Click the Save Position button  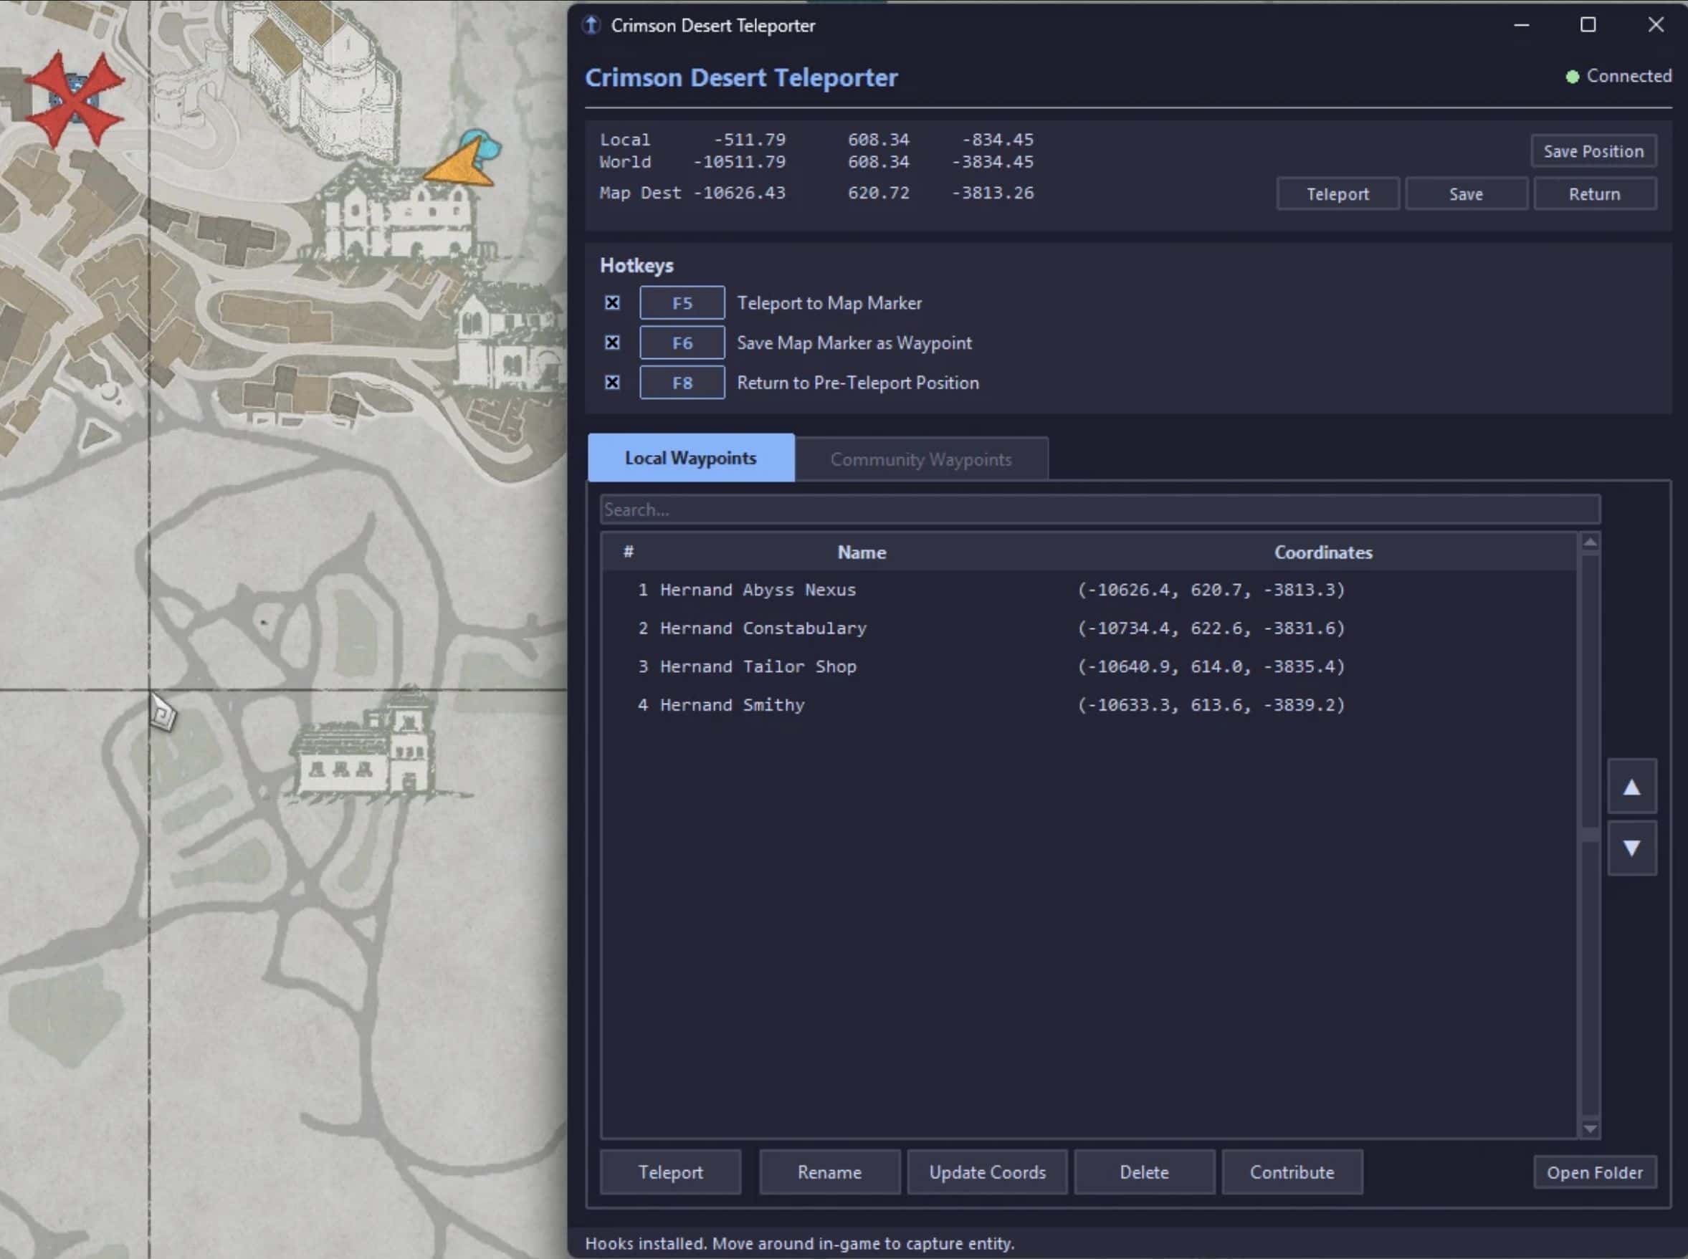coord(1593,151)
